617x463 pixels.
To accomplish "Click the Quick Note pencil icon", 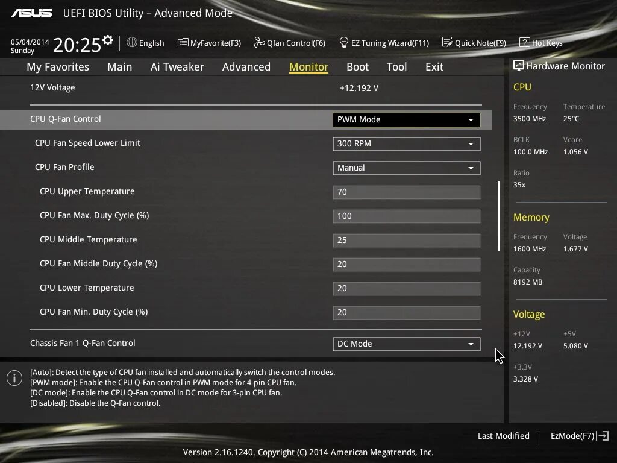I will (447, 42).
